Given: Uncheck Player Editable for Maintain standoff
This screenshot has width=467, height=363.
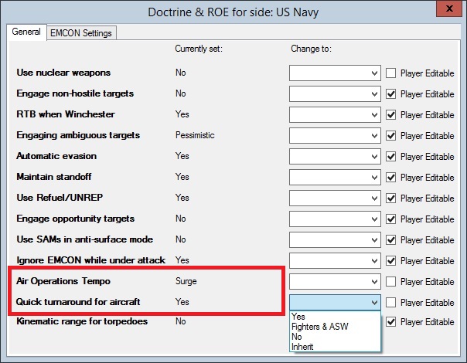Looking at the screenshot, I should point(390,178).
